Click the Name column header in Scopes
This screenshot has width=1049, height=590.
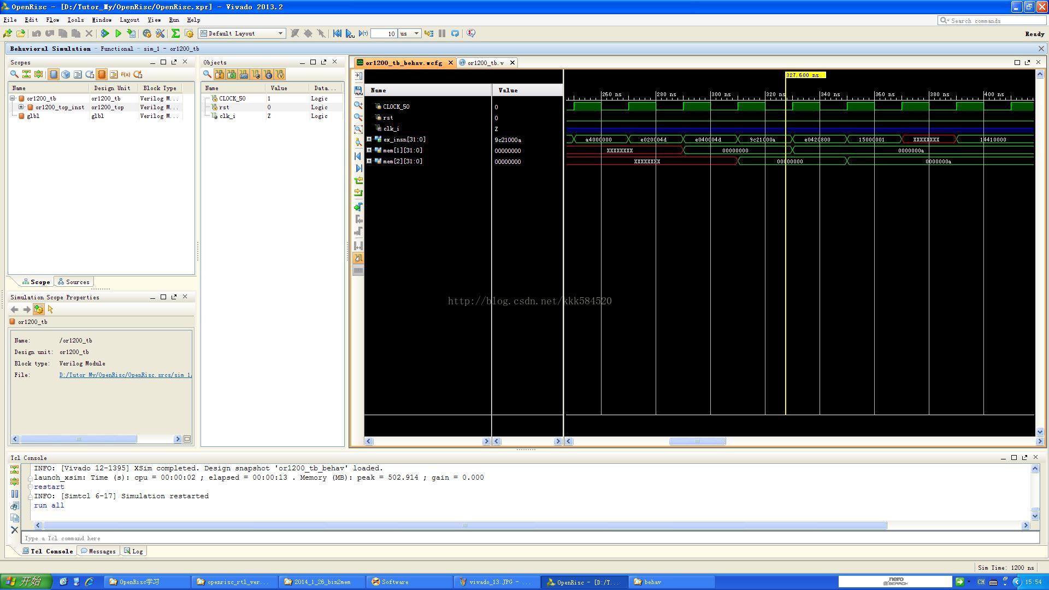49,88
